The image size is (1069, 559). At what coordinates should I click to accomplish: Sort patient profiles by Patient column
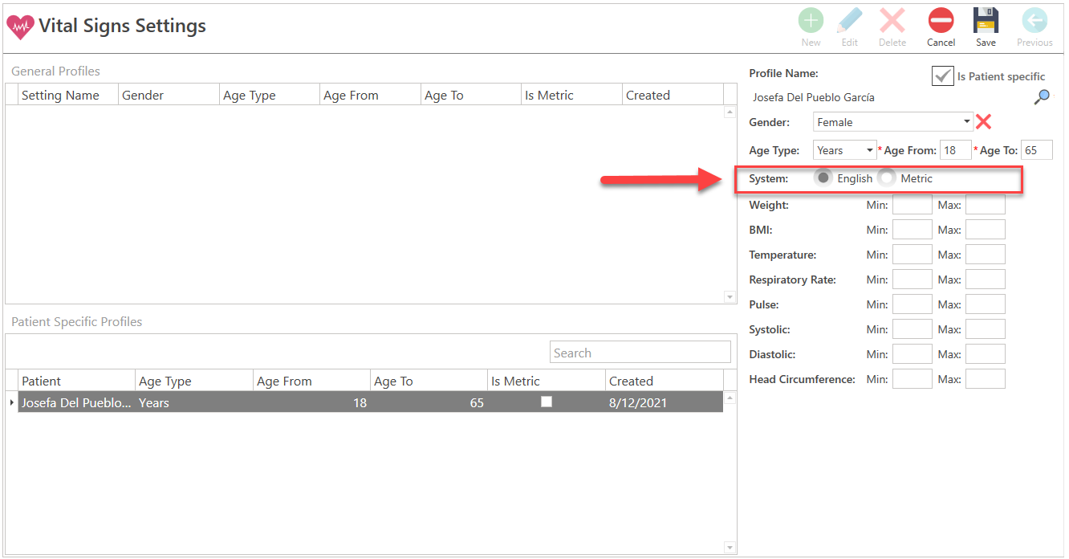click(x=77, y=381)
